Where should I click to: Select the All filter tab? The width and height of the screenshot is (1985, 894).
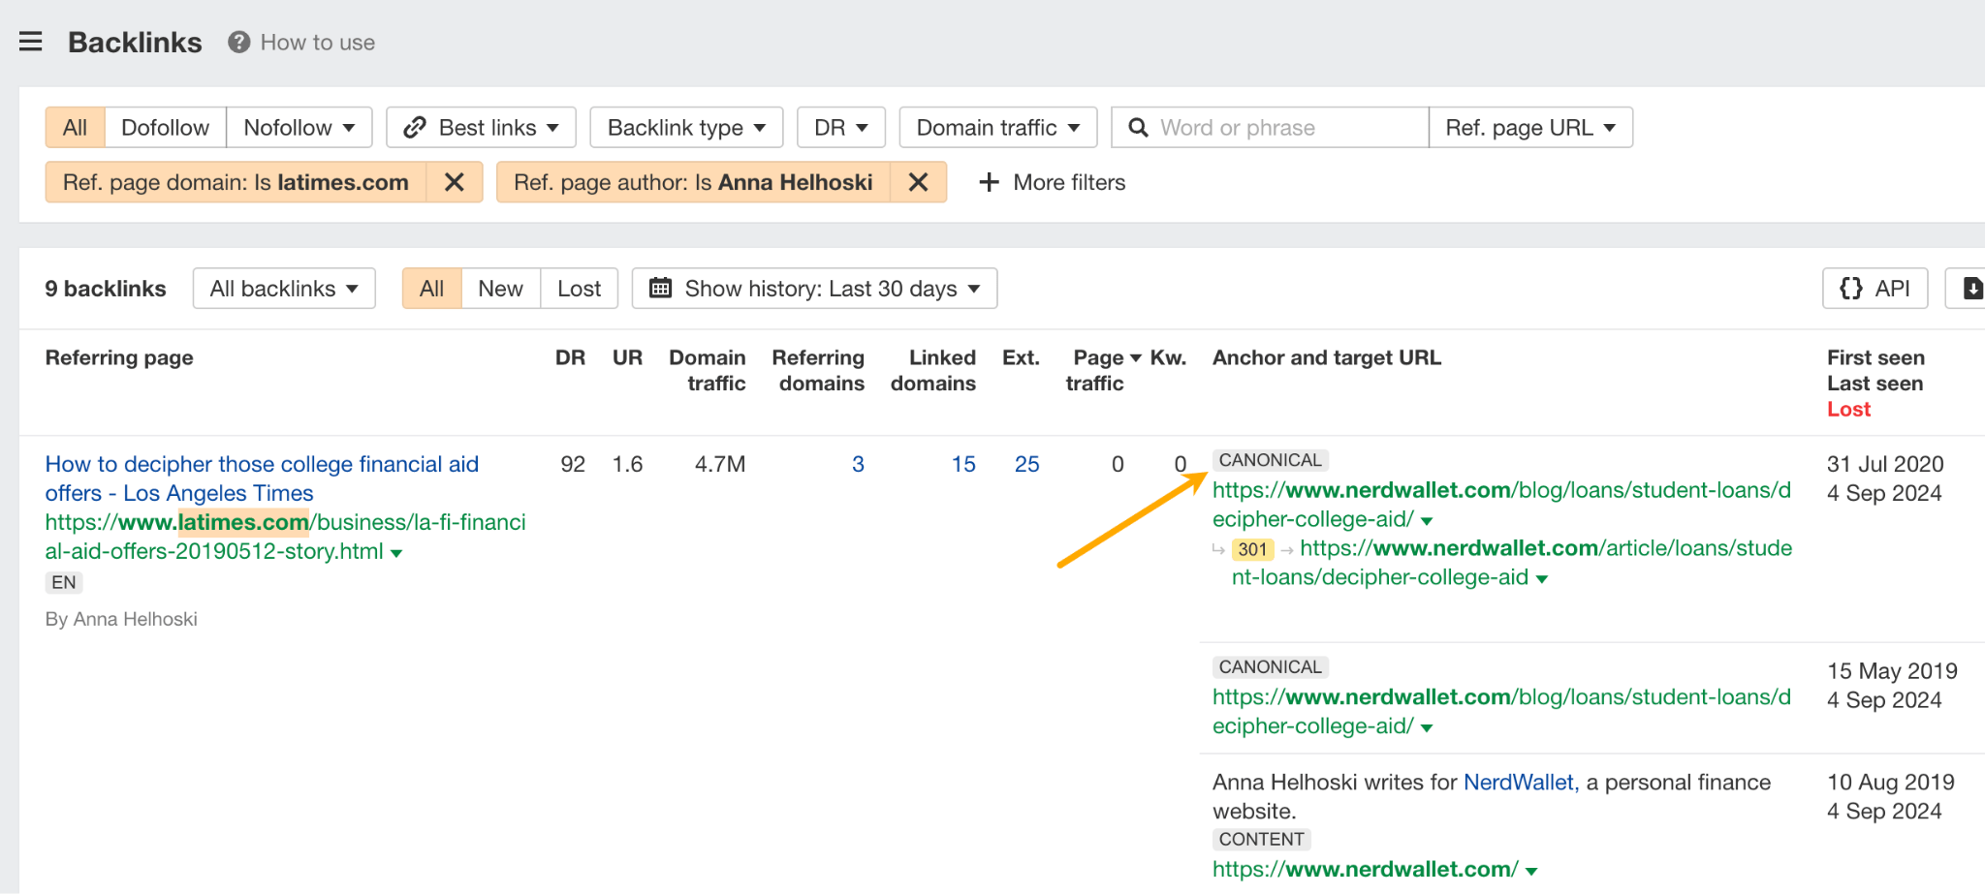point(75,127)
